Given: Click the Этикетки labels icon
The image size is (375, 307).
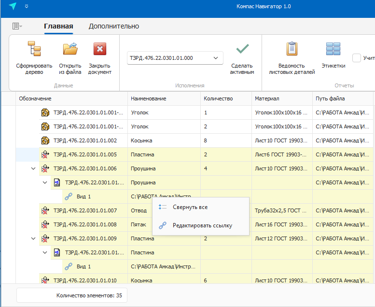Looking at the screenshot, I should click(x=333, y=49).
